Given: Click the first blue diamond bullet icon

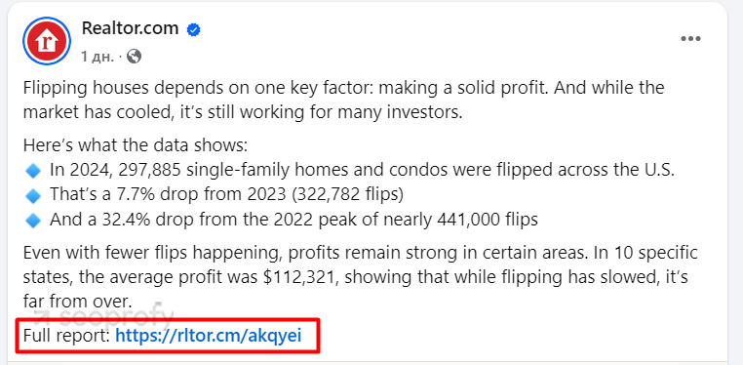Looking at the screenshot, I should click(x=33, y=171).
